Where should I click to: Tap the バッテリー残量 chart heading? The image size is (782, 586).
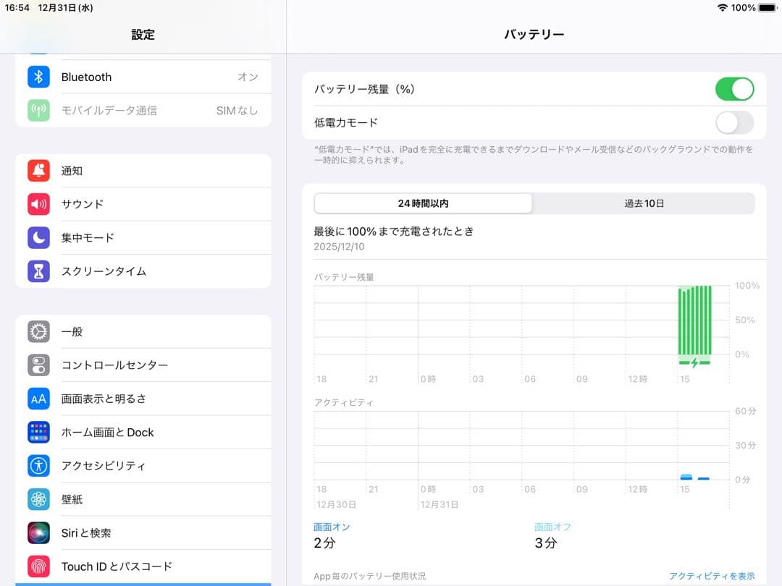click(344, 277)
